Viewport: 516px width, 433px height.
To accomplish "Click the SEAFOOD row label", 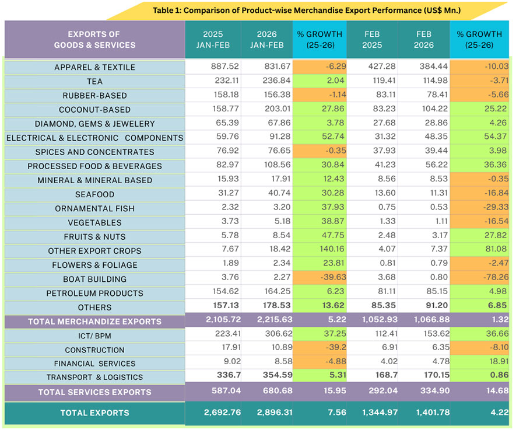I will pos(94,194).
